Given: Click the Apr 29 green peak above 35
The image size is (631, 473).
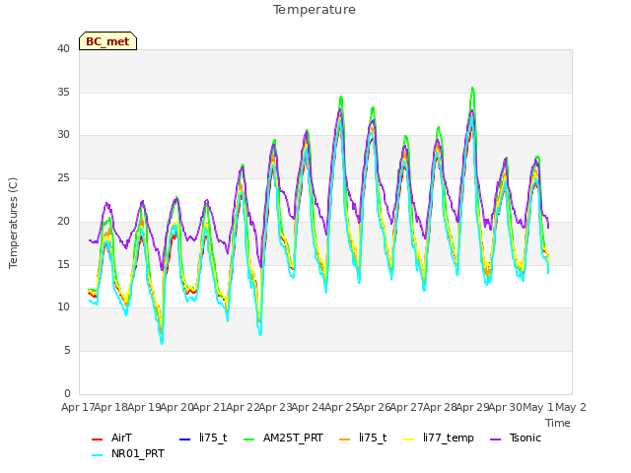Looking at the screenshot, I should pos(472,88).
